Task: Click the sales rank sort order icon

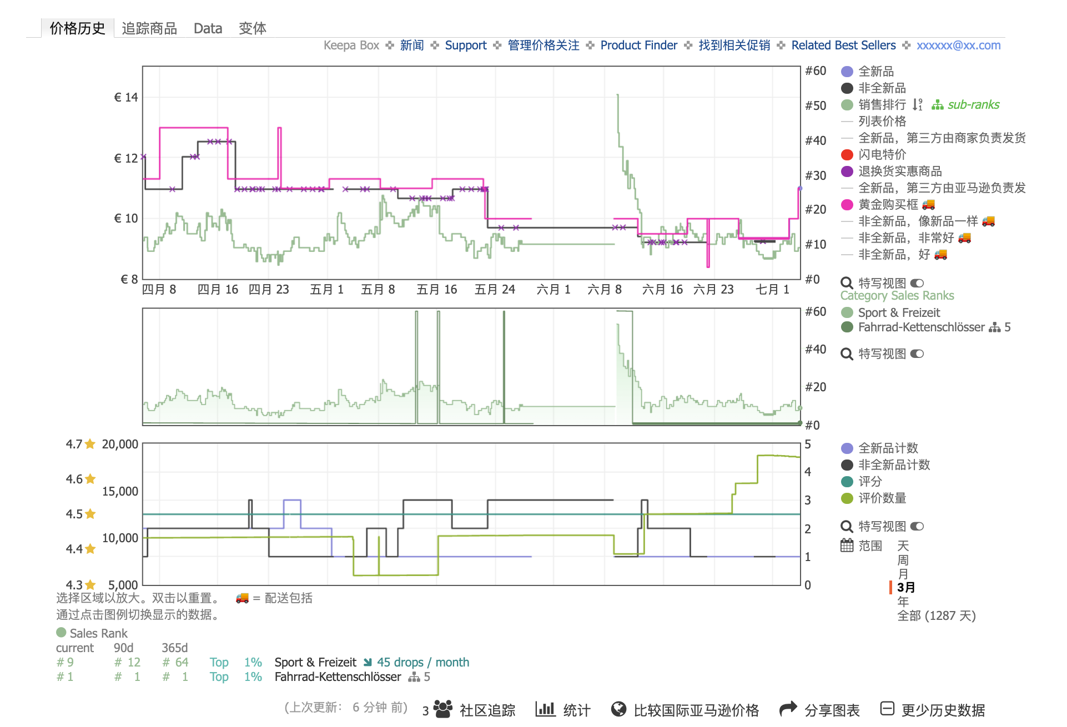Action: [917, 104]
